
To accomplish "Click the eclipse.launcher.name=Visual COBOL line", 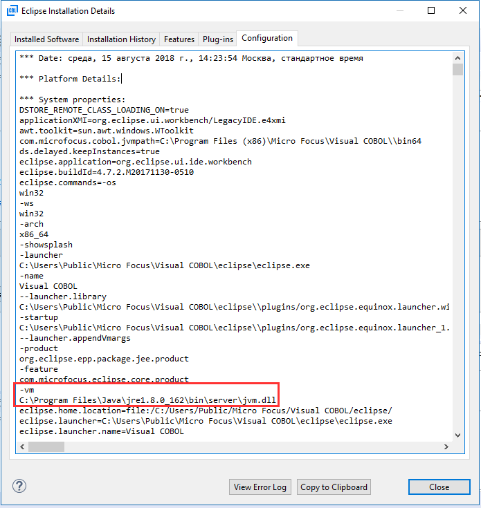I will point(102,431).
